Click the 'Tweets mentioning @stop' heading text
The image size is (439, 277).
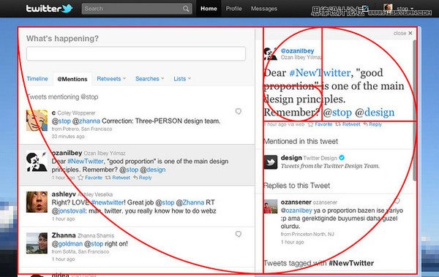point(62,97)
